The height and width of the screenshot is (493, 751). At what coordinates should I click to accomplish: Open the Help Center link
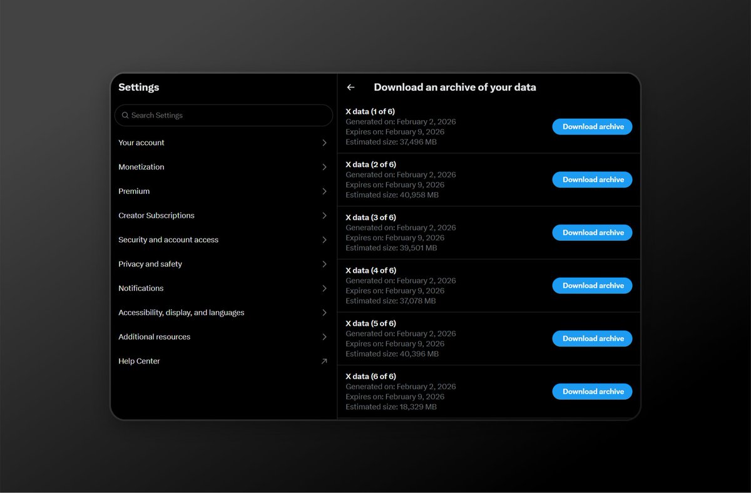(139, 361)
